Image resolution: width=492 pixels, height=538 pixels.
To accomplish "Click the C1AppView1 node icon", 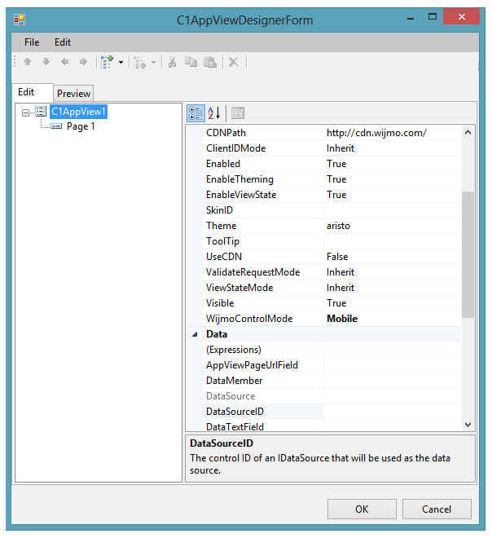I will [x=41, y=112].
